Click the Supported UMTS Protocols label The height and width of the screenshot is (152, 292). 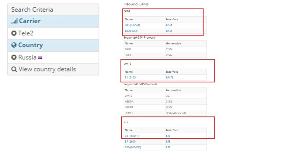click(140, 84)
